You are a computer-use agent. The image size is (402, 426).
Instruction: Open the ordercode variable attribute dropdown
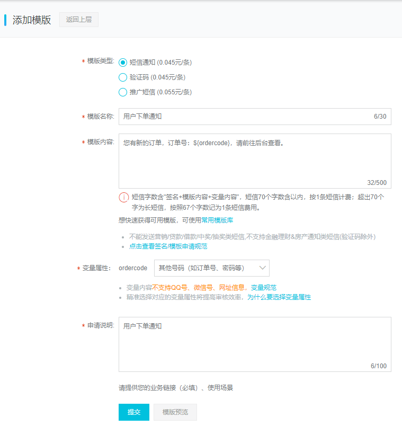(x=211, y=268)
